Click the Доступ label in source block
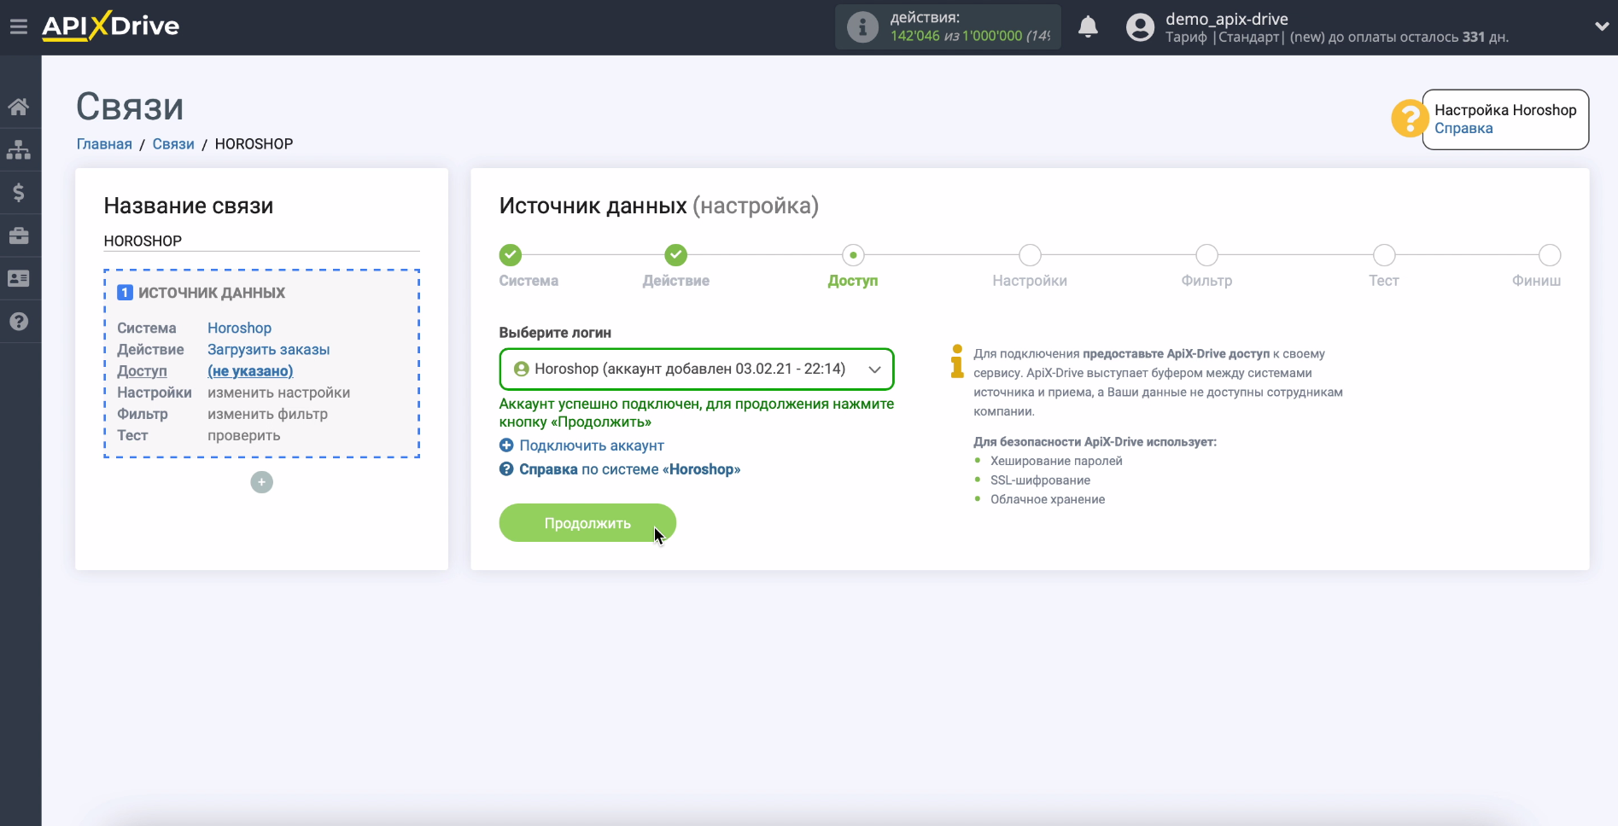Screen dimensions: 1618x826 point(142,371)
